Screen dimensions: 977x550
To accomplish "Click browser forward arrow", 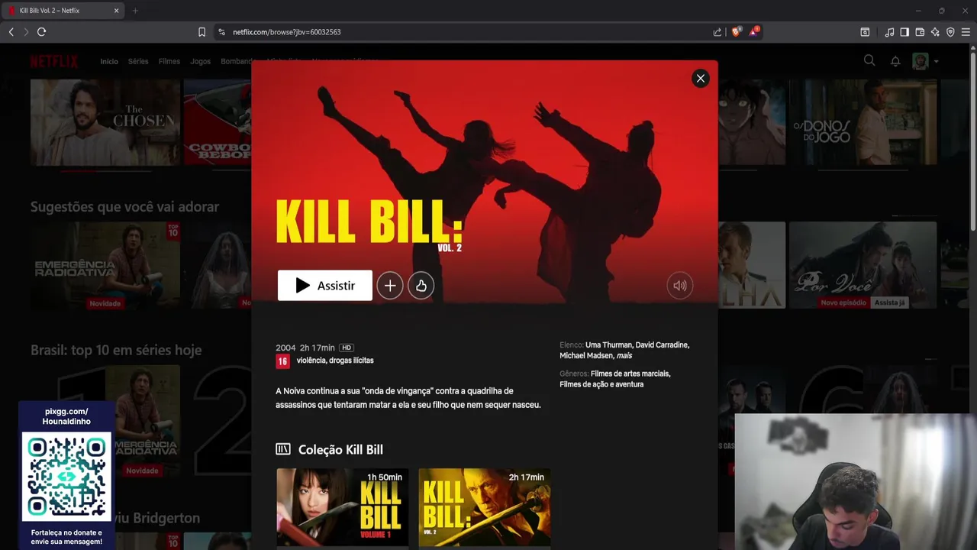I will click(26, 32).
